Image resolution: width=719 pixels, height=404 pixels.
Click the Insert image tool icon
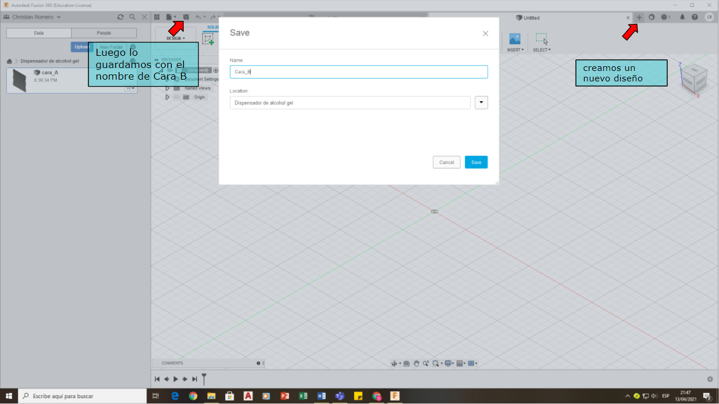point(515,39)
